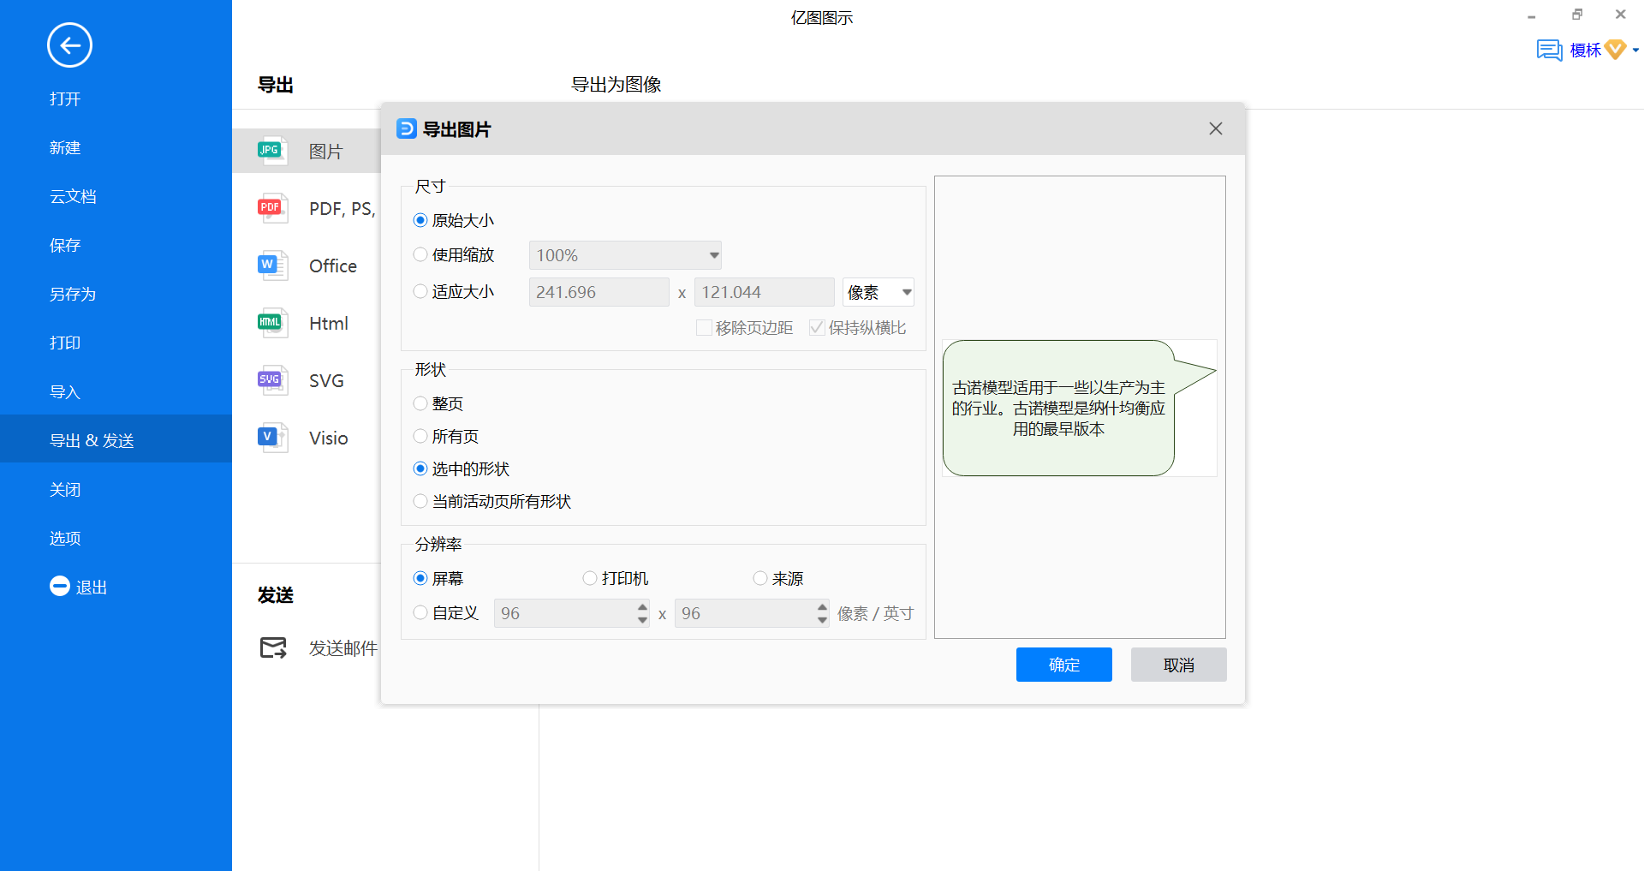Click the yellow diamond VIP icon
1644x871 pixels.
pyautogui.click(x=1615, y=50)
